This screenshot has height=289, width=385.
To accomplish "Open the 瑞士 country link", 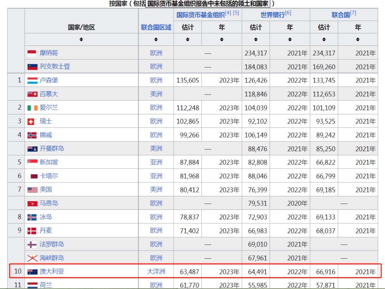I will (46, 121).
